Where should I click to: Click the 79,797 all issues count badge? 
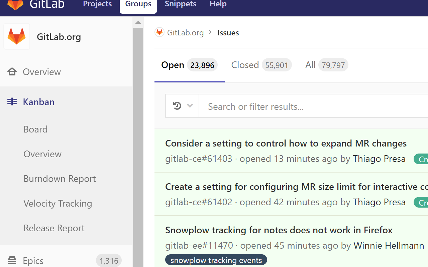[x=333, y=65]
